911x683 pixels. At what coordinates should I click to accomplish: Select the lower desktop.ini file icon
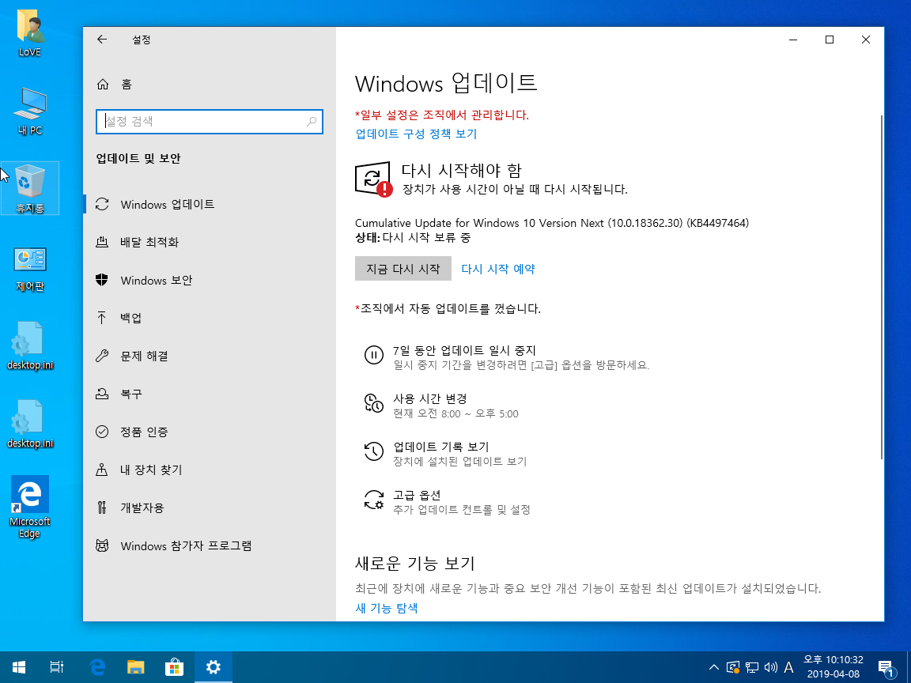point(29,424)
